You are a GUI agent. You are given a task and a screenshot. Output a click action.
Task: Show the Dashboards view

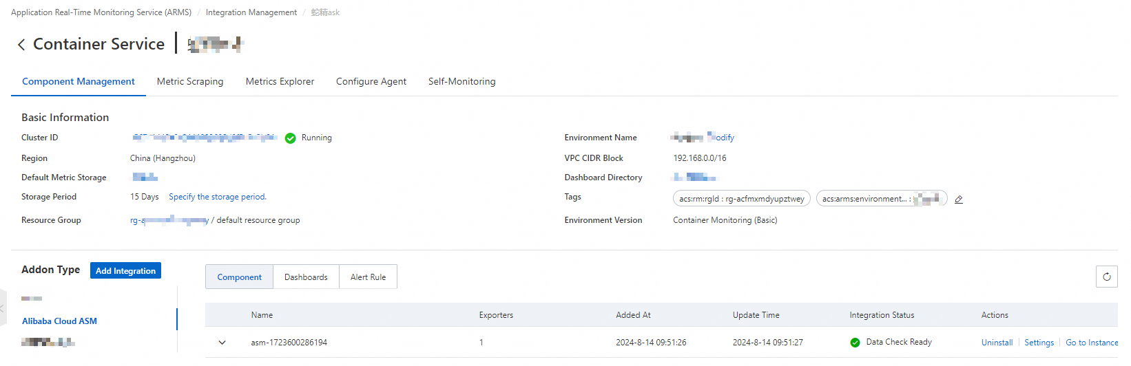(x=306, y=277)
